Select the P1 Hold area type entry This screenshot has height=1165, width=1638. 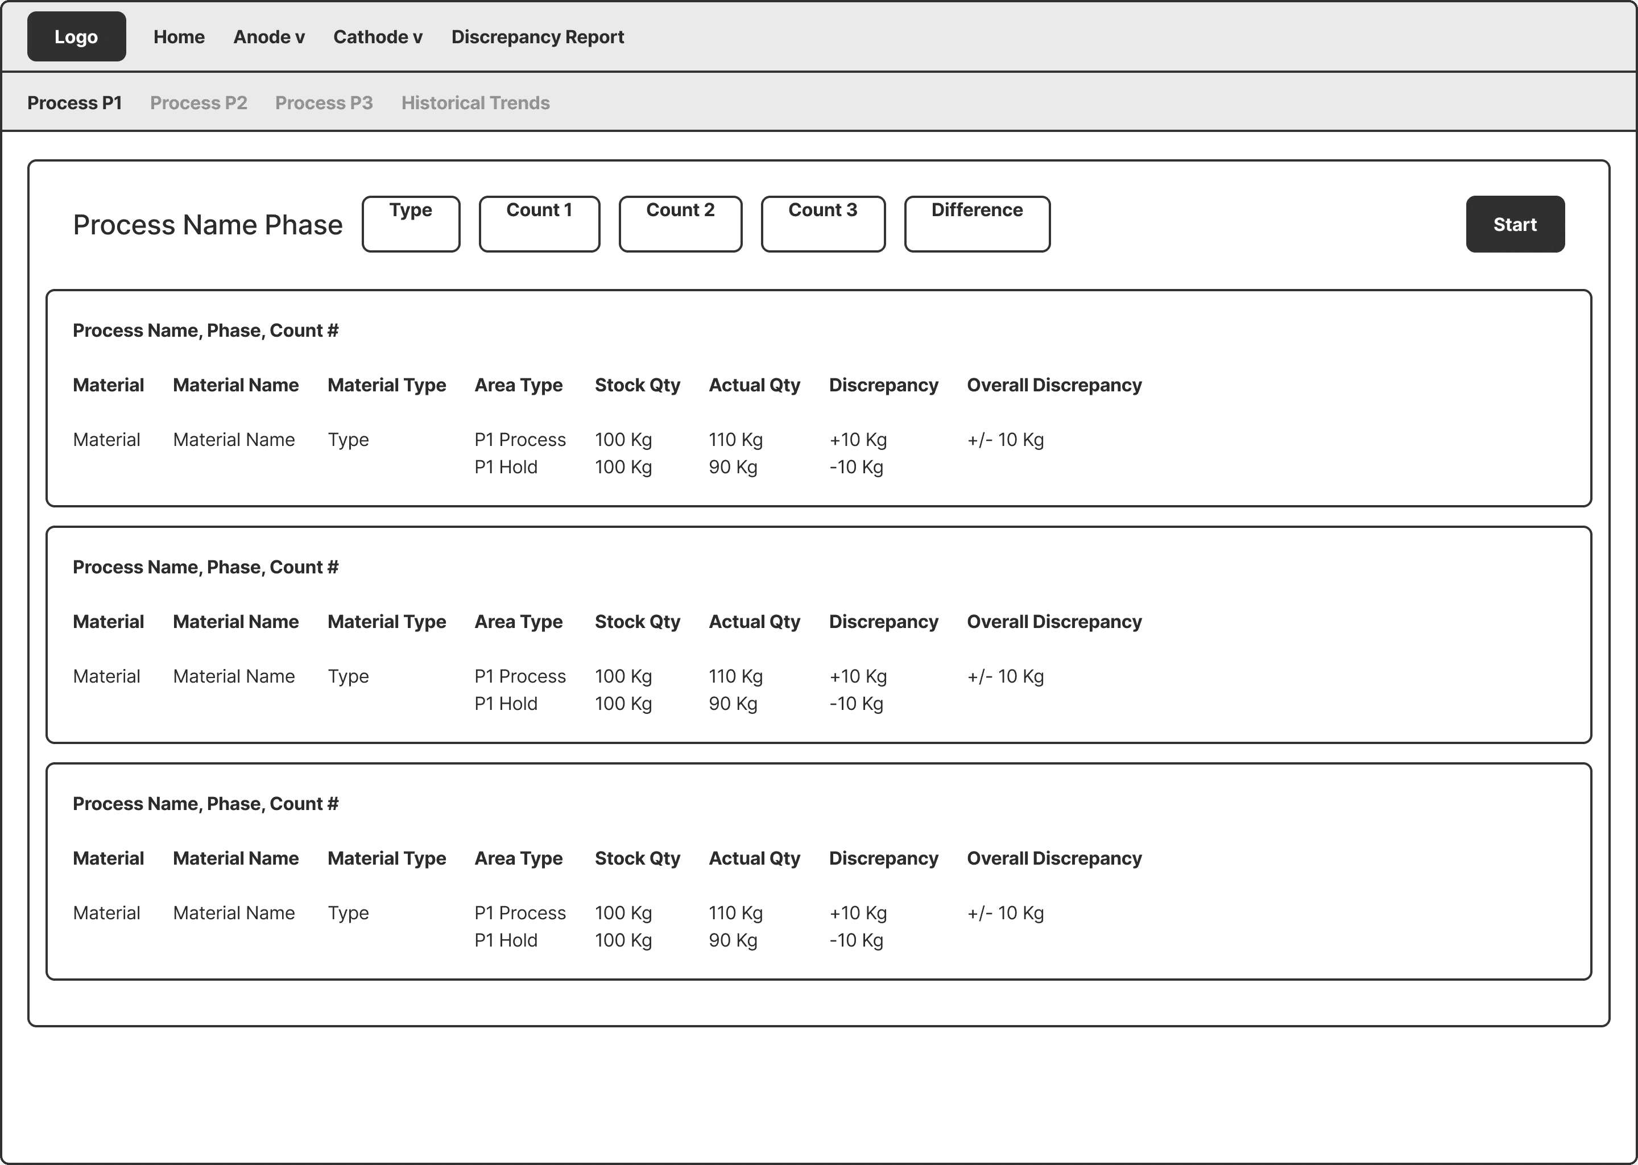[506, 466]
